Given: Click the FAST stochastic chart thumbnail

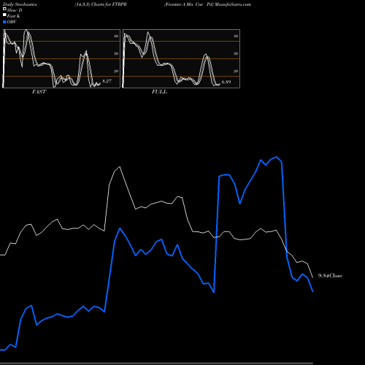Looking at the screenshot, I should pos(61,58).
